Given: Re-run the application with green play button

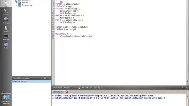Looking at the screenshot, I should pyautogui.click(x=91, y=88).
